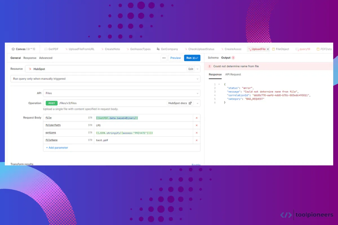The height and width of the screenshot is (225, 338).
Task: Open the PDFData tab
Action: (x=324, y=49)
